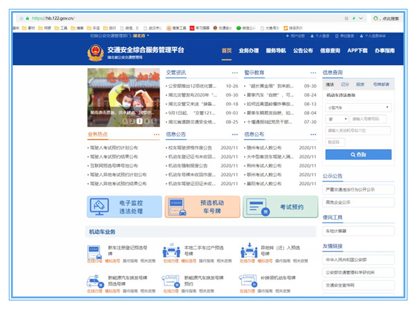Open 严重交通违法行为公开公示 link
Image resolution: width=416 pixels, height=309 pixels.
358,189
